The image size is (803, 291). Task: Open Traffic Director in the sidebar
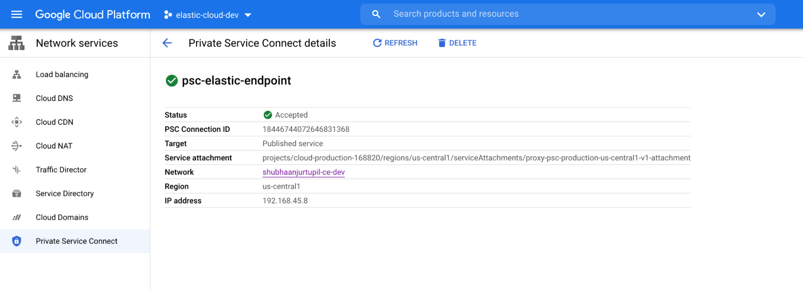75,170
